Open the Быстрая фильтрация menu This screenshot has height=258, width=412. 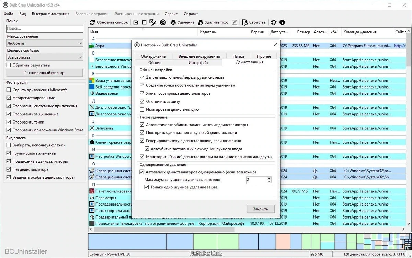click(x=50, y=14)
